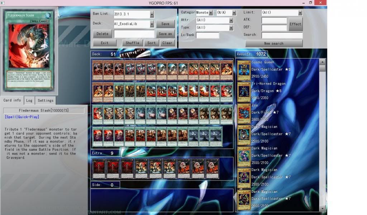Switch to the Log tab
This screenshot has width=367, height=215.
click(29, 101)
